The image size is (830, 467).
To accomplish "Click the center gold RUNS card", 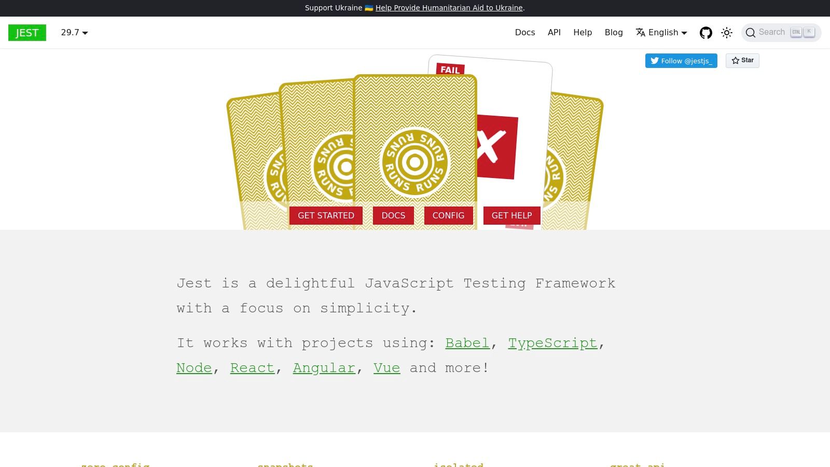I will coord(414,150).
